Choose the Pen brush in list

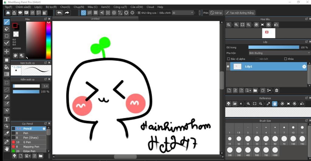click(29, 133)
